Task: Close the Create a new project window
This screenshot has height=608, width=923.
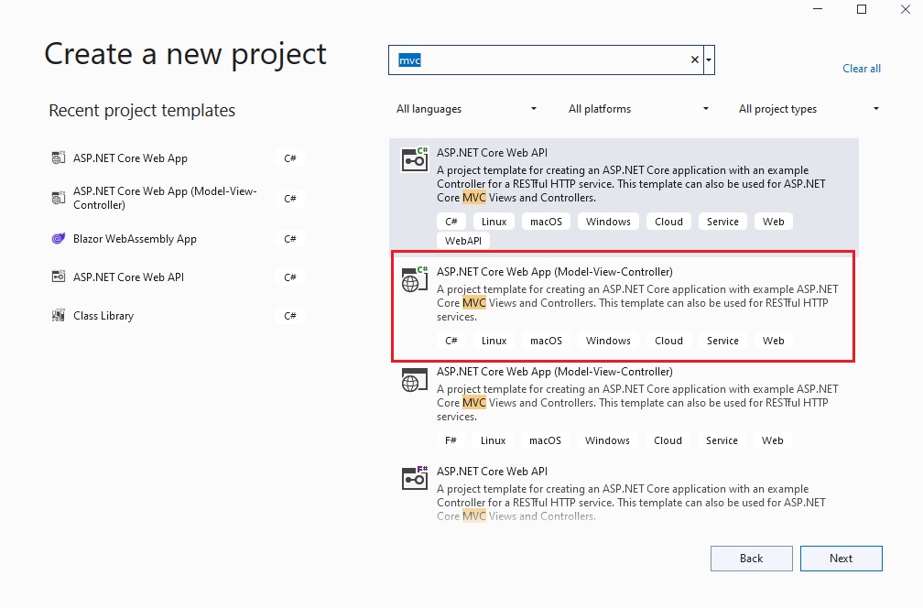Action: pos(906,9)
